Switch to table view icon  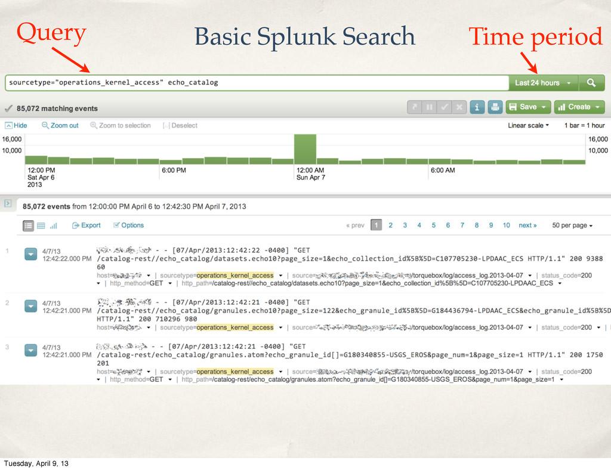pyautogui.click(x=41, y=225)
